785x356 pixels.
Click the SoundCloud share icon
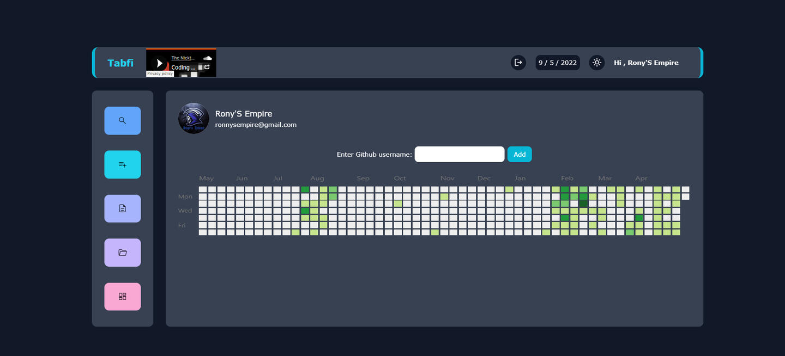[207, 67]
